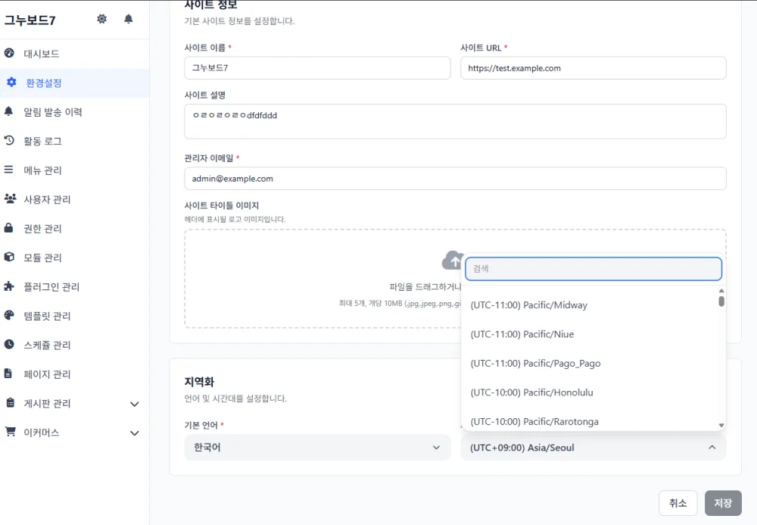This screenshot has height=525, width=757.
Task: Click the timezone list scrollbar thumb
Action: 721,301
